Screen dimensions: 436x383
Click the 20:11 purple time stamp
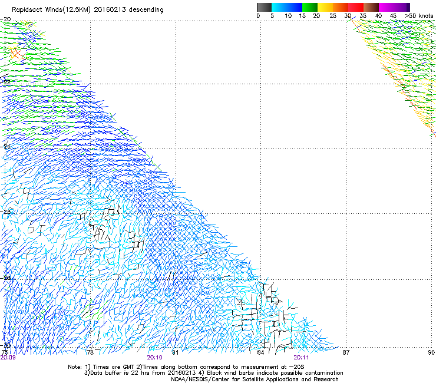point(301,358)
